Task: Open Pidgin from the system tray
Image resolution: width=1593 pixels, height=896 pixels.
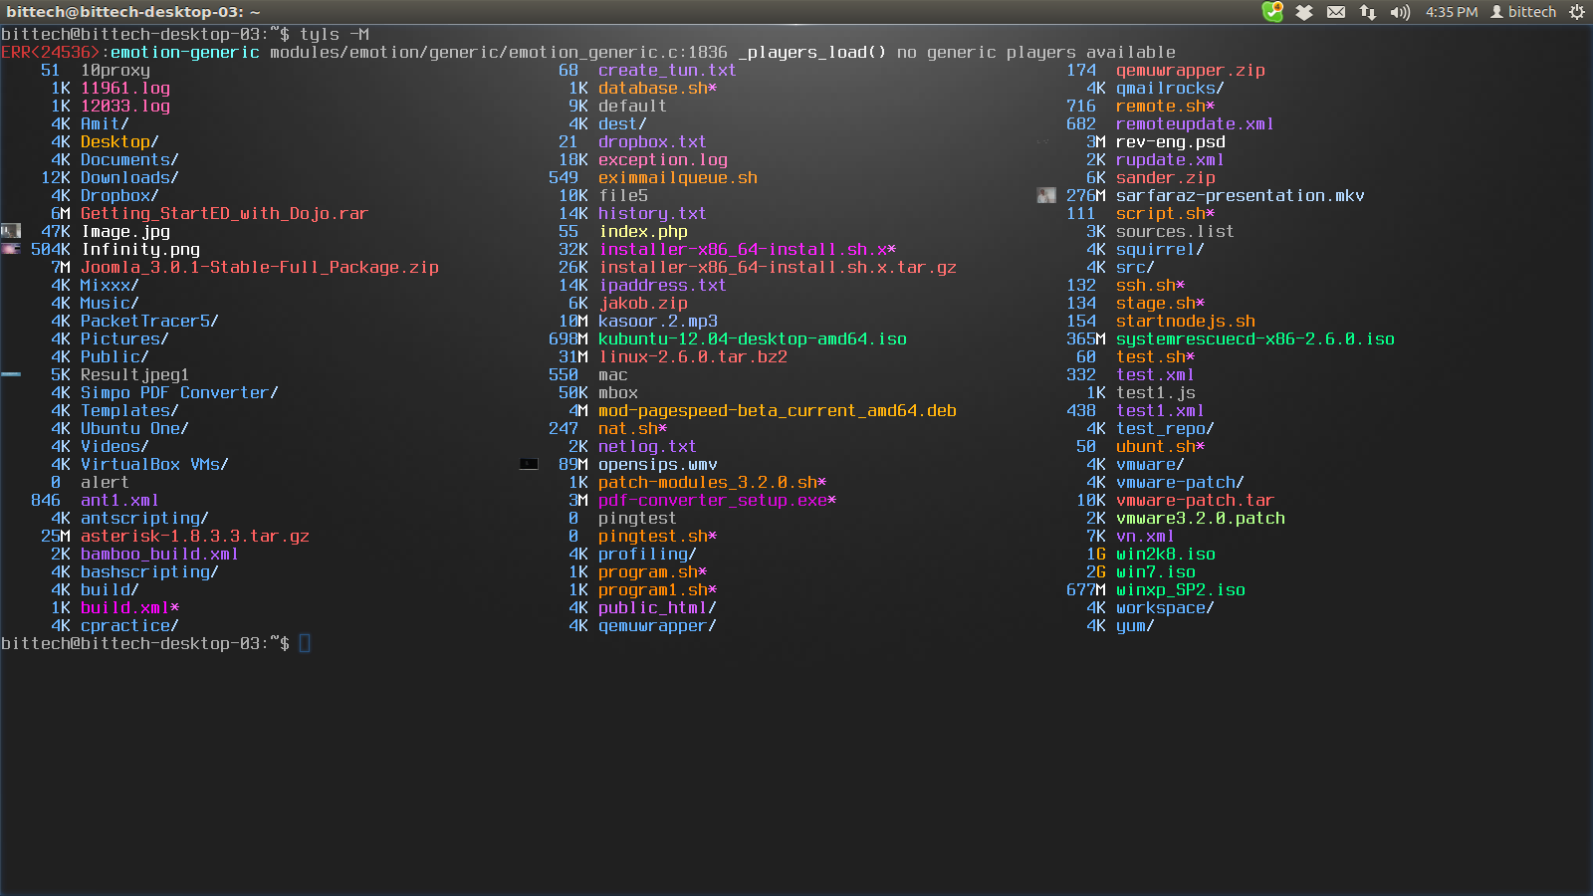Action: pos(1273,11)
